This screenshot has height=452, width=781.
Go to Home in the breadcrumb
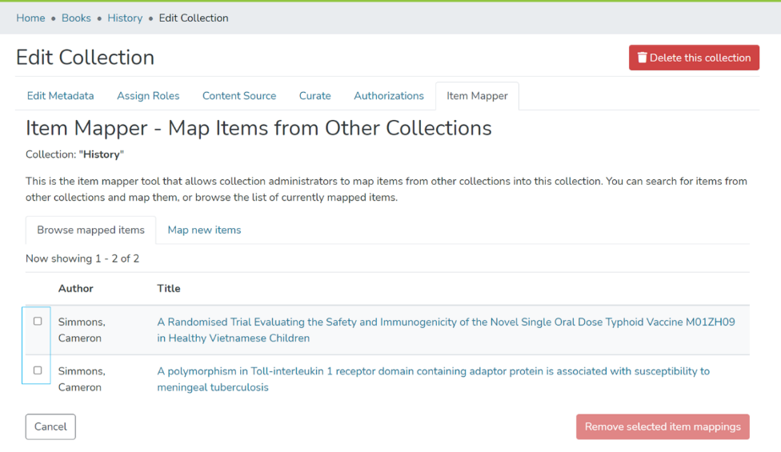tap(30, 18)
